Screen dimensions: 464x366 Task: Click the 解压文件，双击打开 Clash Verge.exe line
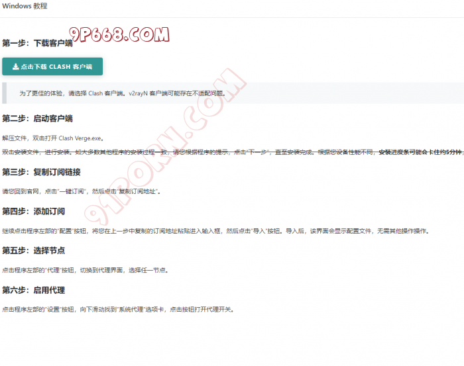coord(53,138)
